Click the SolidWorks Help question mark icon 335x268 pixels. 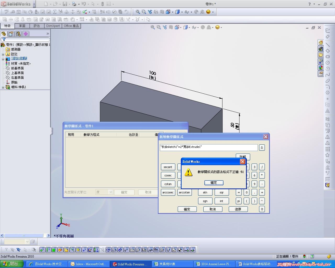(x=310, y=4)
